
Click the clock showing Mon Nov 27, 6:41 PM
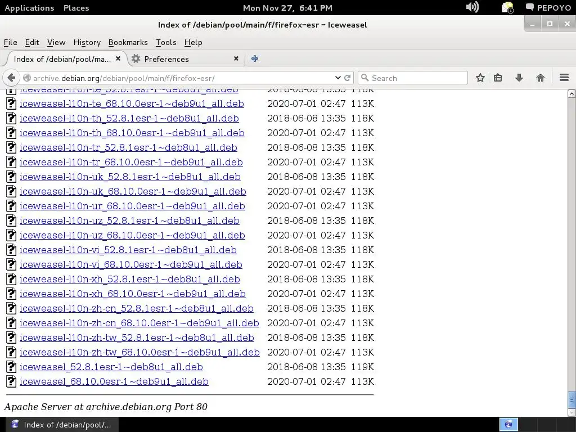(287, 8)
